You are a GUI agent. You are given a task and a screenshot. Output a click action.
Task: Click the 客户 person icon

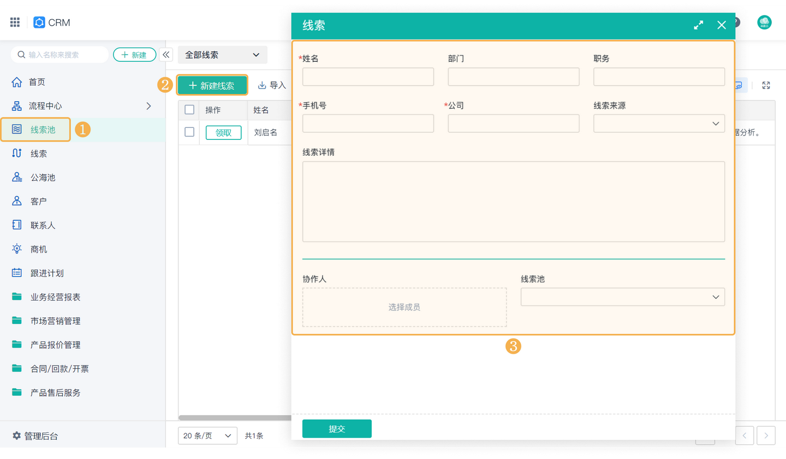click(17, 201)
